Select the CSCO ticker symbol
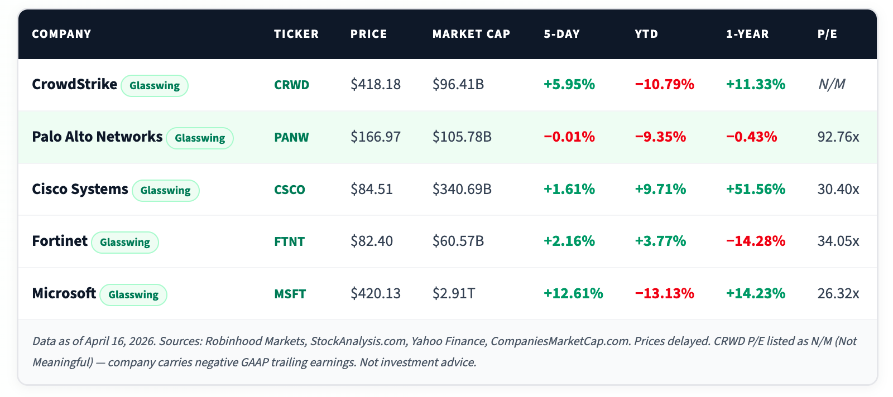 click(289, 190)
